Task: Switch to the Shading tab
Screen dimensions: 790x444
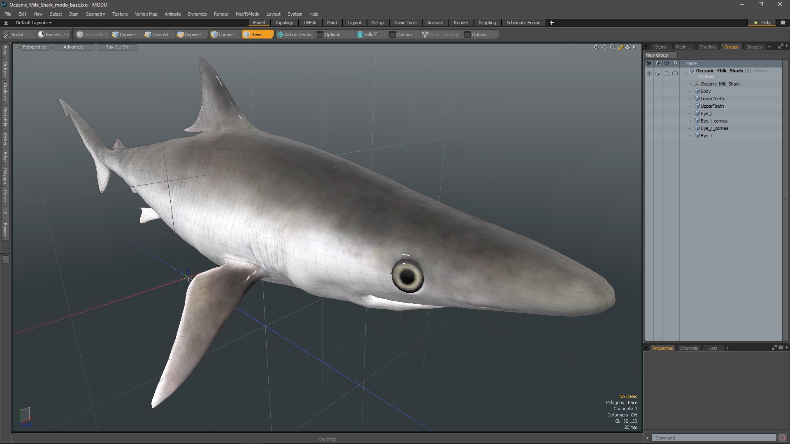Action: point(708,47)
